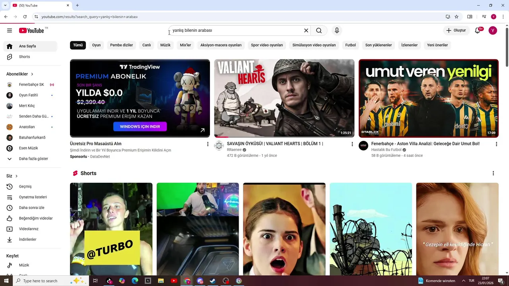
Task: Open the account avatar menu in YouTube
Action: (x=493, y=31)
